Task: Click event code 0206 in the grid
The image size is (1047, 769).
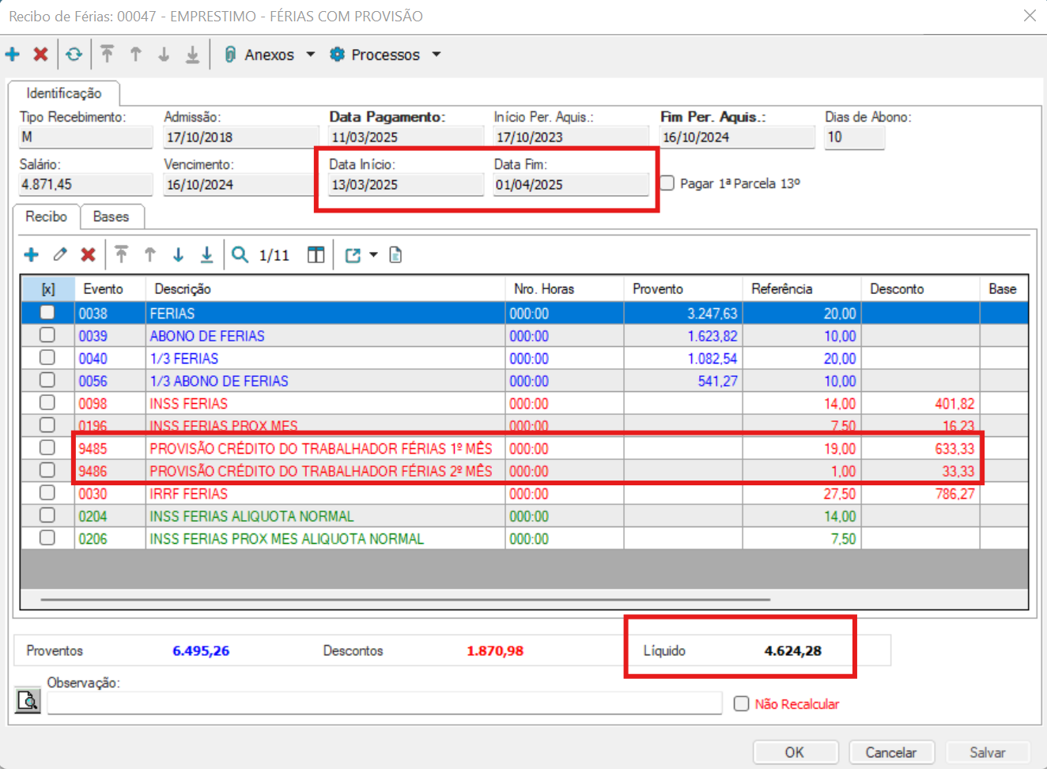Action: coord(93,539)
